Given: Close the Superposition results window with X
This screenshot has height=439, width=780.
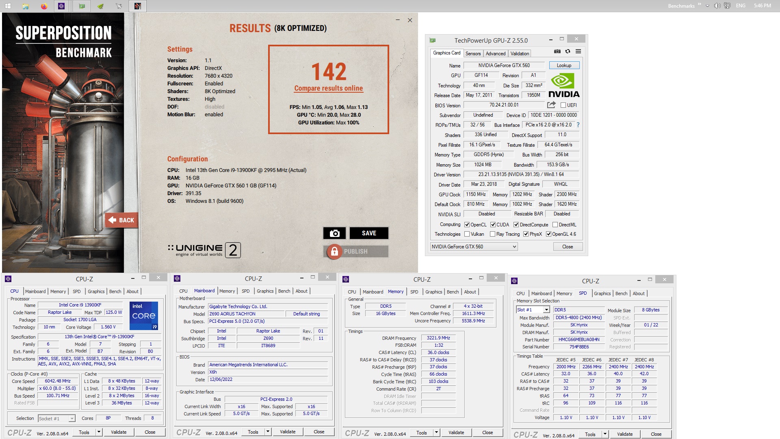Looking at the screenshot, I should (410, 20).
